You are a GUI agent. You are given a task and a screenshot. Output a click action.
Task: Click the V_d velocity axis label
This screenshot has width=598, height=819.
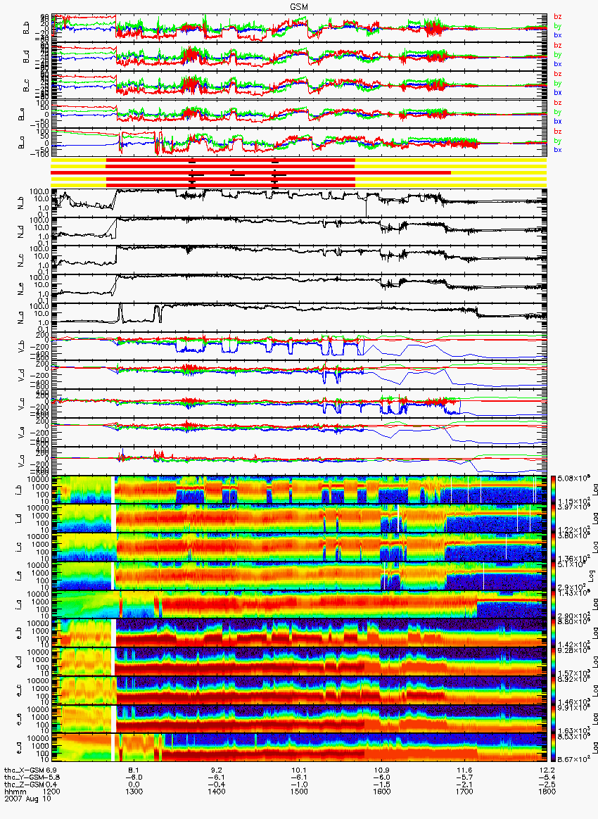tap(22, 374)
